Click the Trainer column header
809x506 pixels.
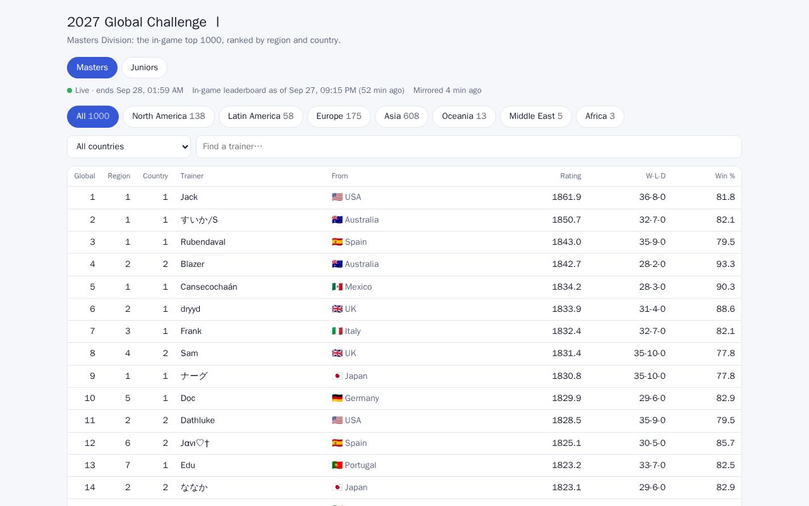(192, 176)
